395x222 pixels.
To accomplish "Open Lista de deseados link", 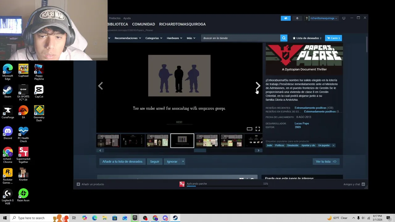I will 307,38.
